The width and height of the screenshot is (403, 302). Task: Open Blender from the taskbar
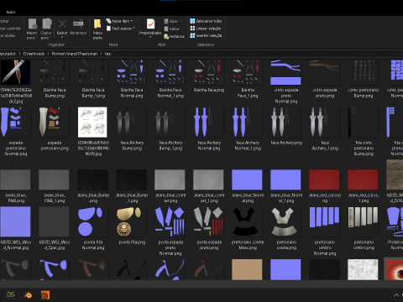tap(28, 295)
